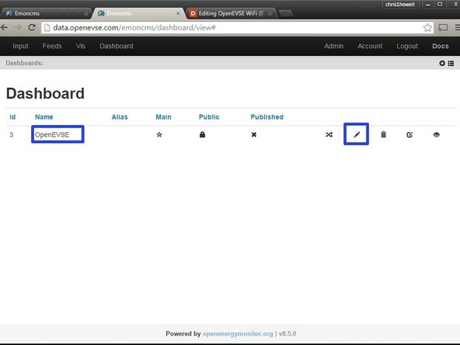
Task: Click the Id cell showing 3
Action: coord(12,134)
